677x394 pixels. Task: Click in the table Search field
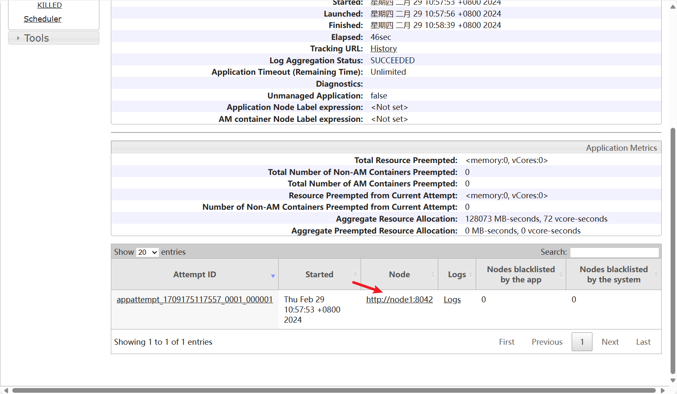[x=614, y=252]
